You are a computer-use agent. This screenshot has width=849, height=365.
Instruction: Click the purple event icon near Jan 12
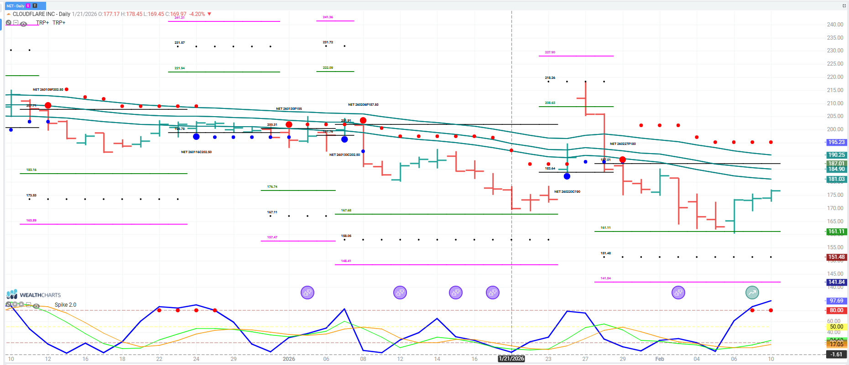pyautogui.click(x=400, y=293)
